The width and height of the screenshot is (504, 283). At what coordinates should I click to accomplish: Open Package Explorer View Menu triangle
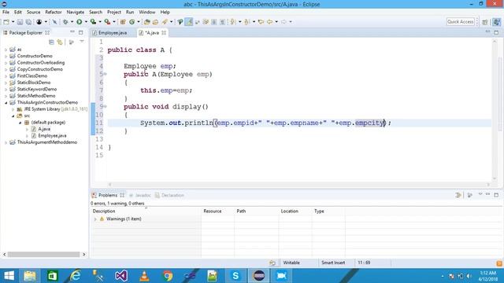click(x=82, y=42)
